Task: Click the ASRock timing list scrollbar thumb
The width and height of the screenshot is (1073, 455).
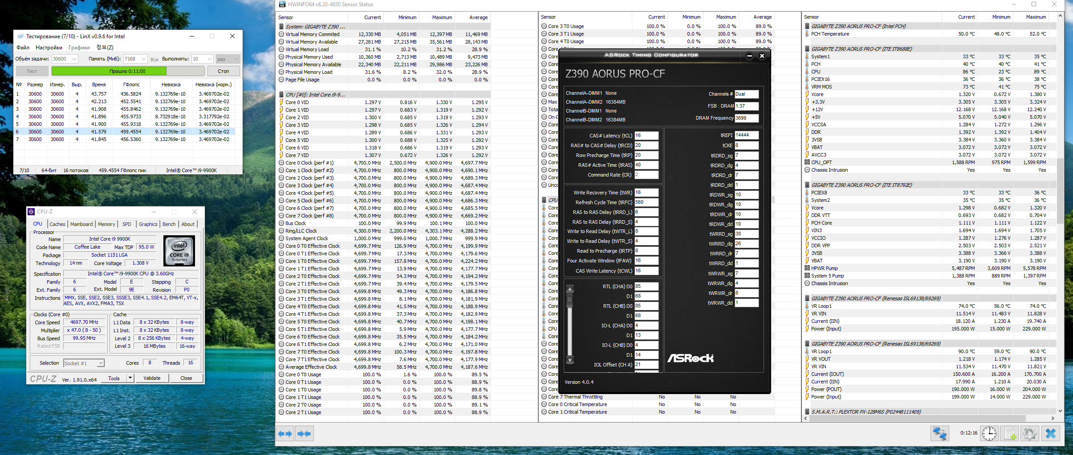Action: [x=569, y=300]
